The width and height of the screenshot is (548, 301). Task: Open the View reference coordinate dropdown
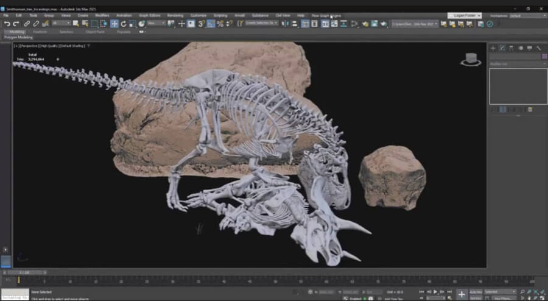pyautogui.click(x=156, y=23)
